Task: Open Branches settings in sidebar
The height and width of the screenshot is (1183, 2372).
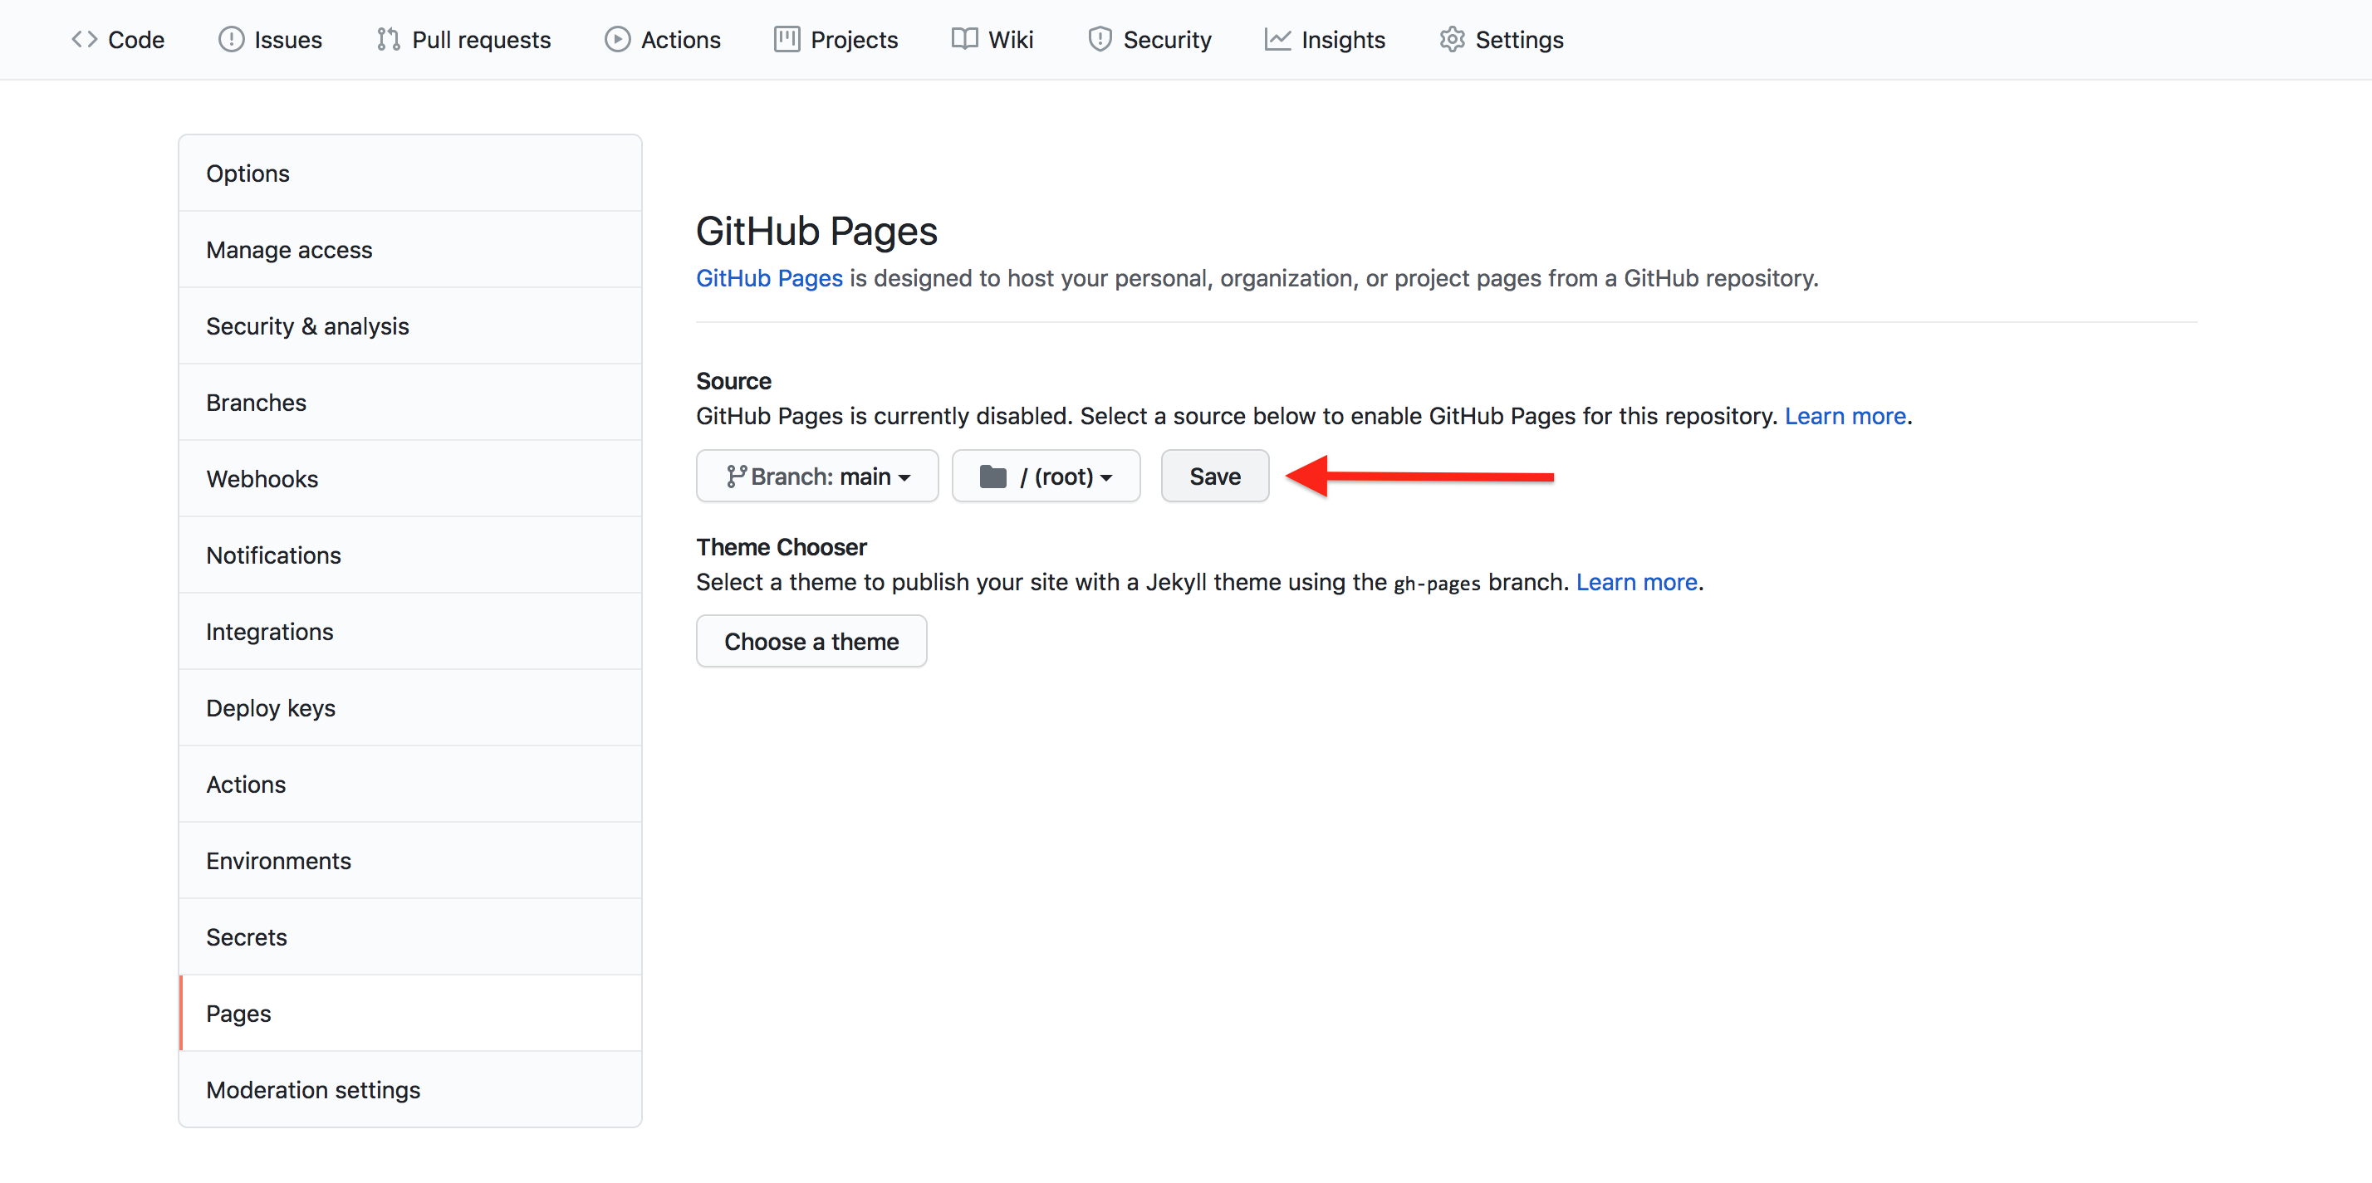Action: pos(409,403)
